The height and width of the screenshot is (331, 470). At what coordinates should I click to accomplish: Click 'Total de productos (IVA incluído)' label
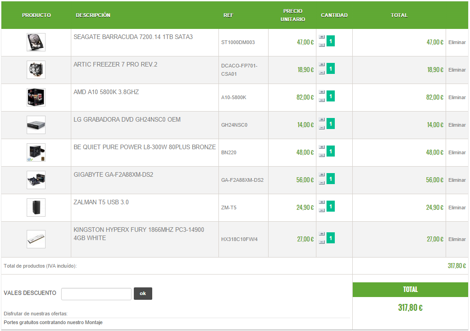tap(40, 266)
